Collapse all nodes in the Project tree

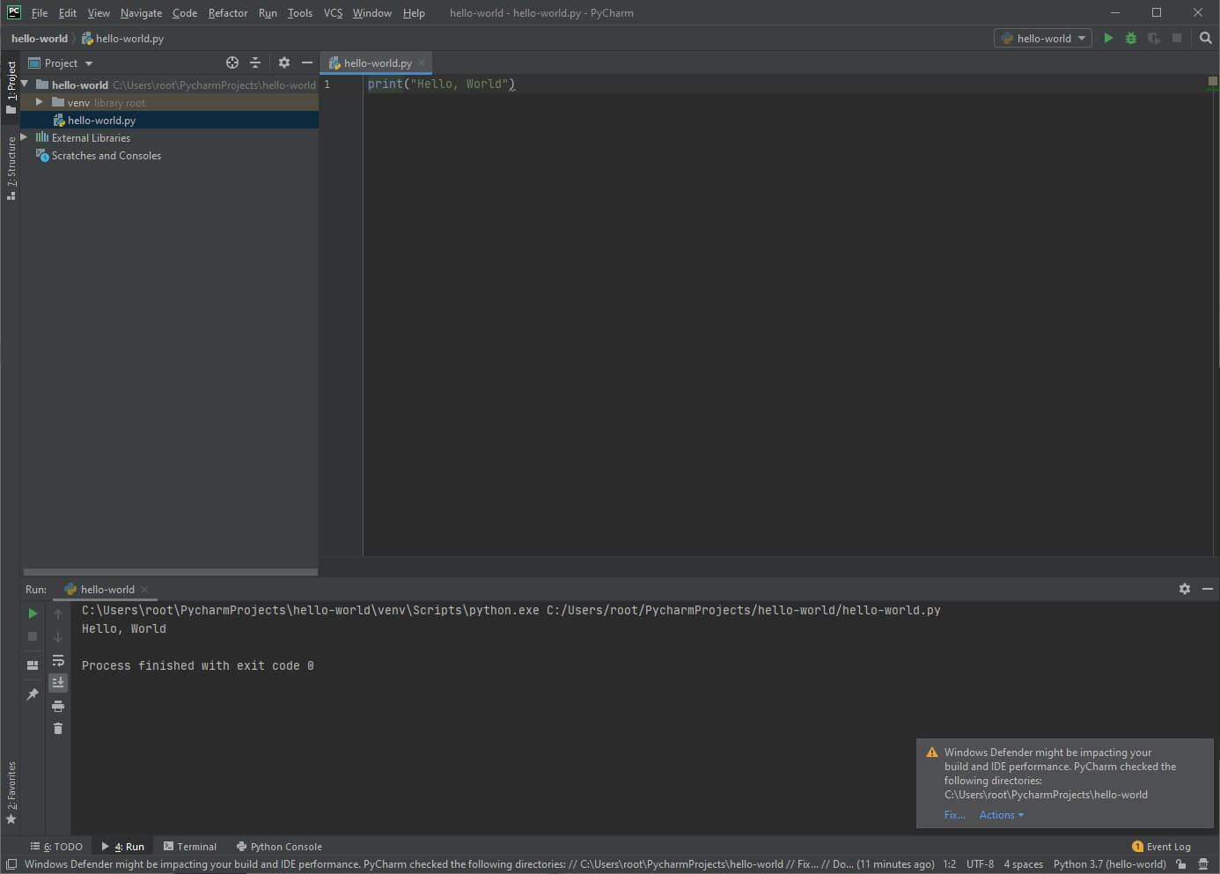pos(255,62)
